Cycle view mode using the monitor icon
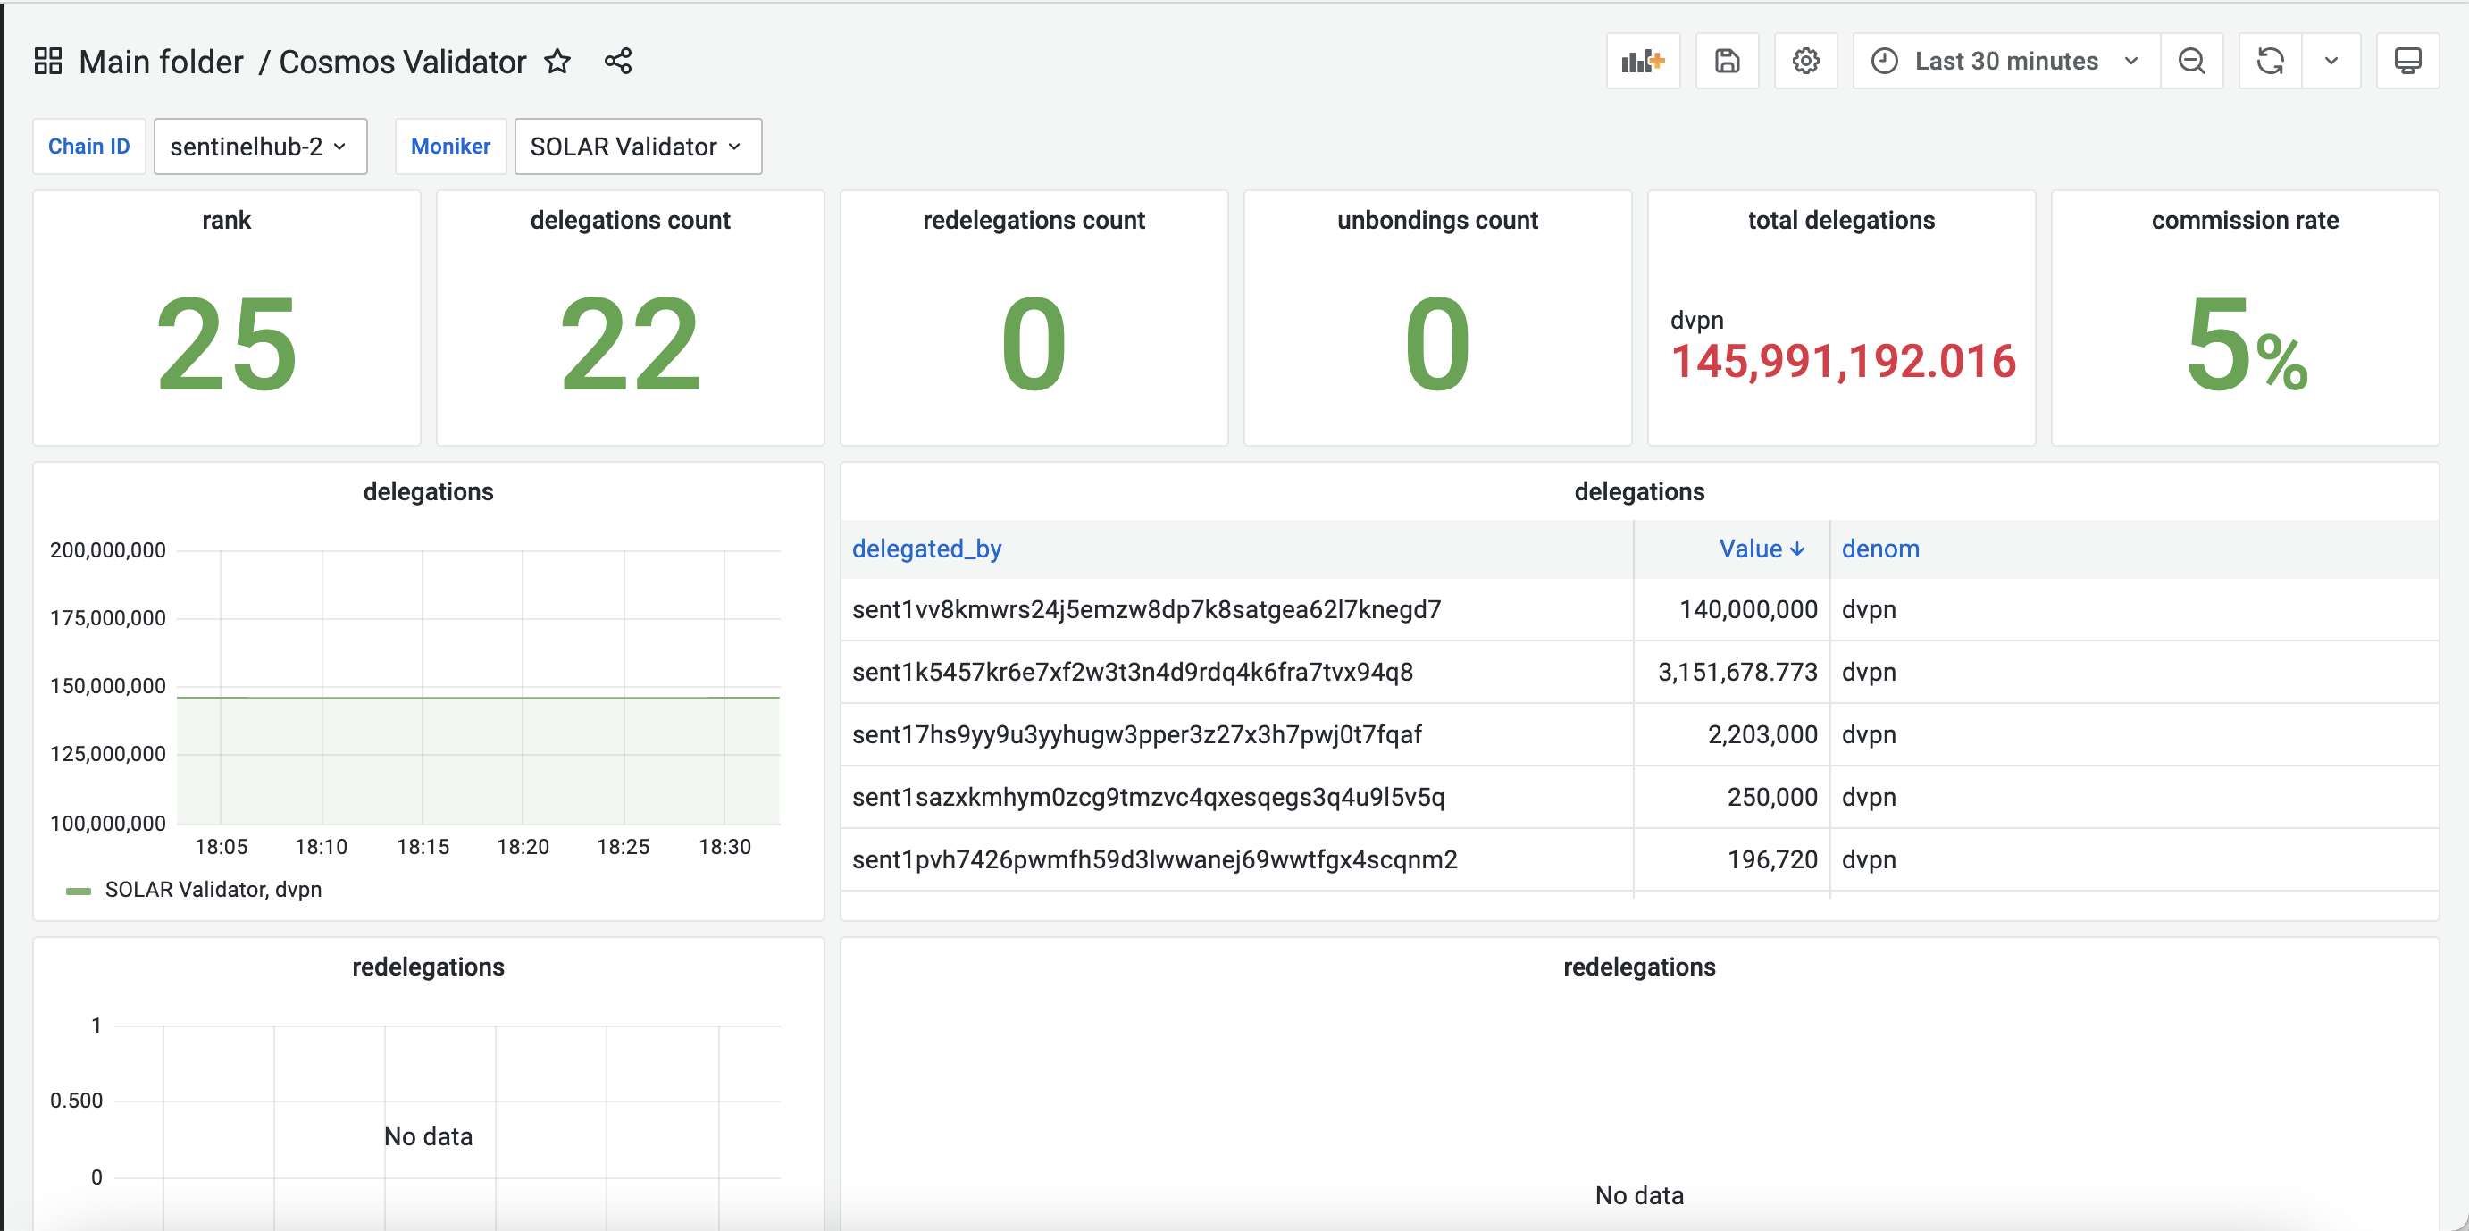The height and width of the screenshot is (1231, 2469). [2406, 62]
